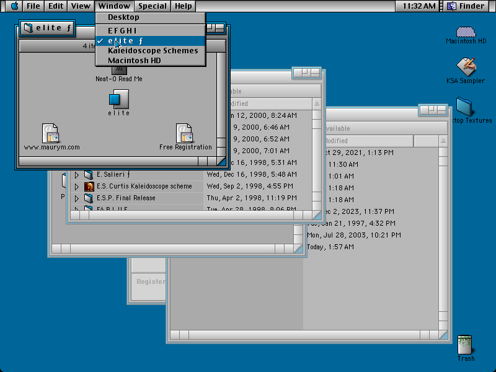Click the Trash icon

(464, 345)
